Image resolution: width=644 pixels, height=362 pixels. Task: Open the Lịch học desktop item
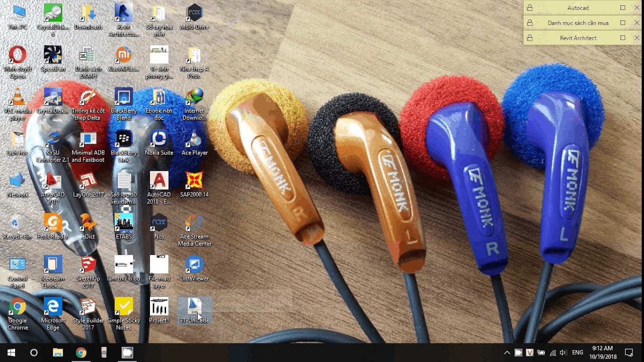pyautogui.click(x=18, y=143)
